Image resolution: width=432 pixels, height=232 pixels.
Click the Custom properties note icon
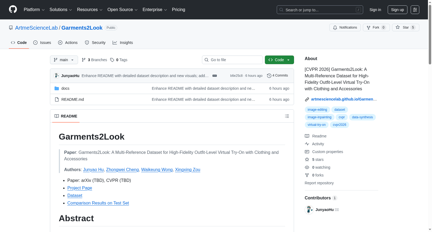point(307,152)
